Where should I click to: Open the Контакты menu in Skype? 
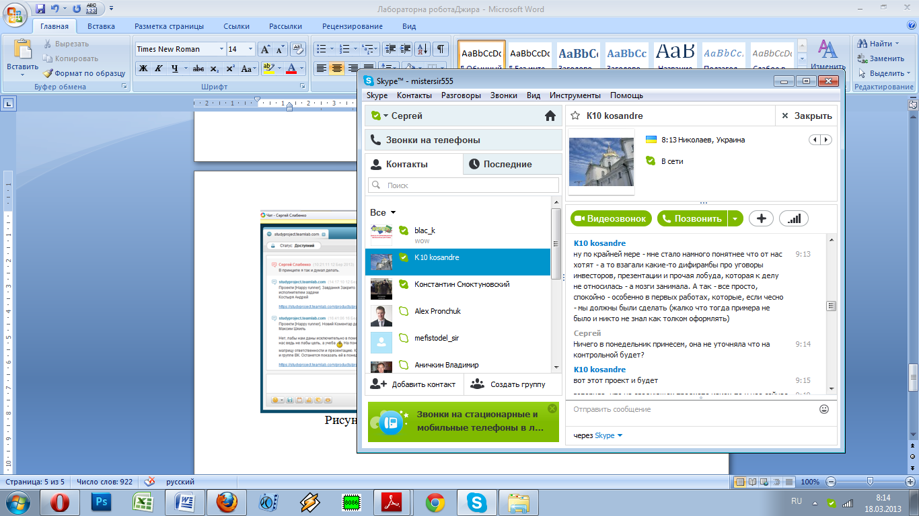(x=414, y=95)
